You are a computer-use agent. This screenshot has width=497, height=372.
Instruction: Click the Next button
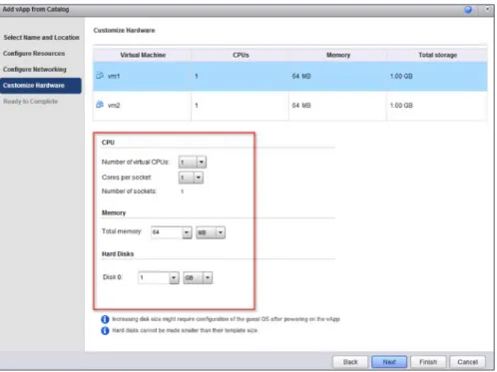click(389, 362)
